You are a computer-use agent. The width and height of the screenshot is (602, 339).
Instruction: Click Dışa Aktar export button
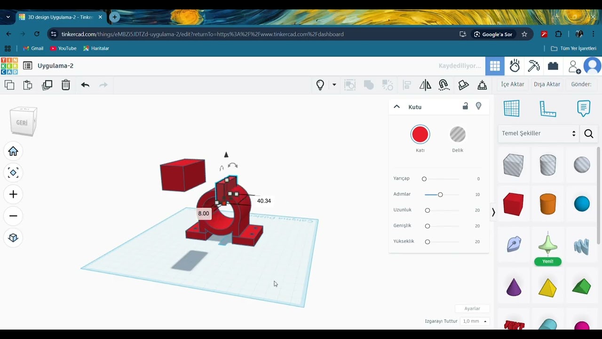point(547,84)
